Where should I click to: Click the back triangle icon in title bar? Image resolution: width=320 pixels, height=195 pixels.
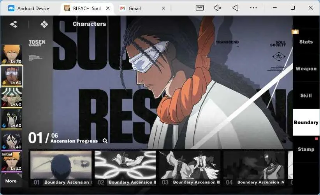tap(235, 8)
